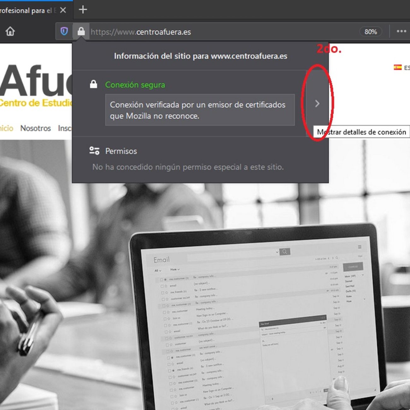Click the laptop email hero image
This screenshot has width=410, height=410.
(252, 315)
